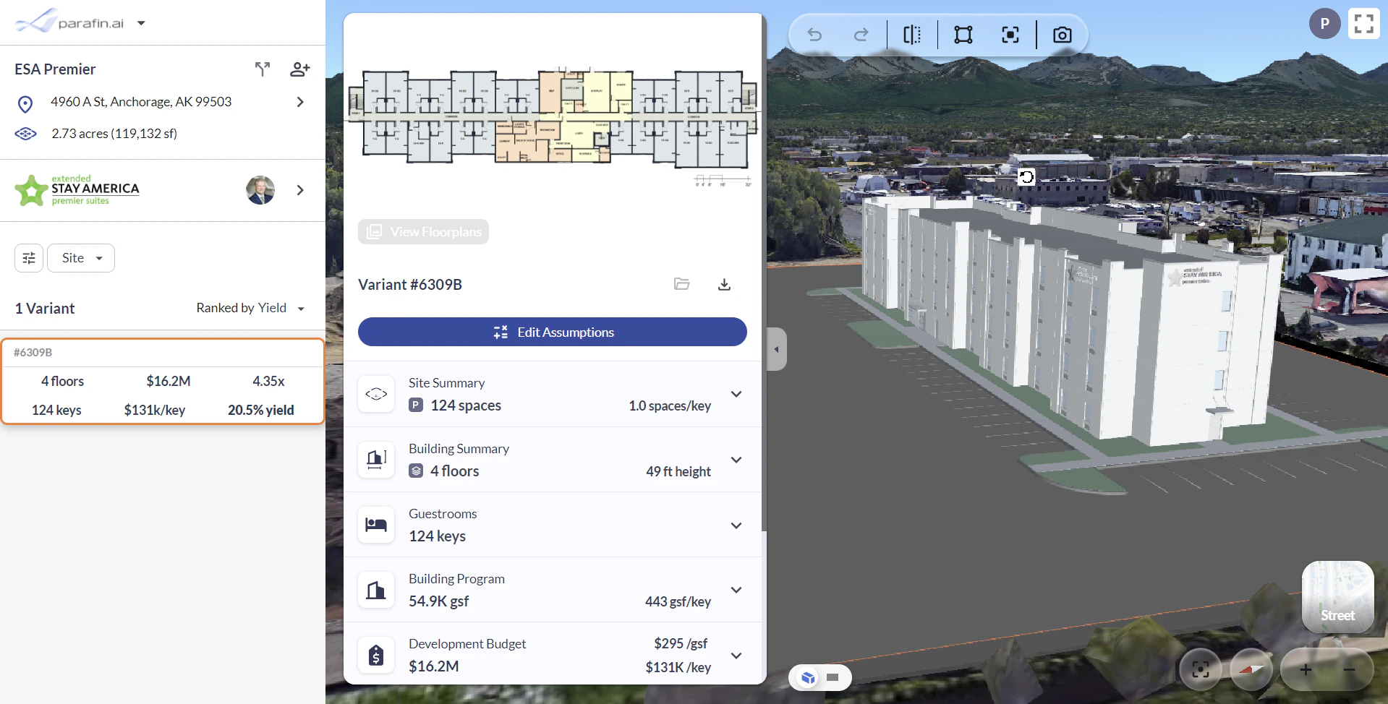Select the site boundary frame tool
Image resolution: width=1388 pixels, height=704 pixels.
[x=963, y=35]
